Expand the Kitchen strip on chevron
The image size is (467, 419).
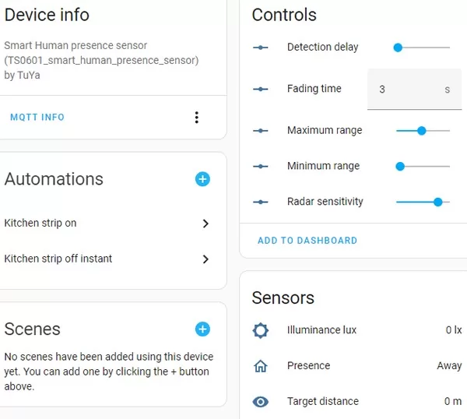coord(205,224)
